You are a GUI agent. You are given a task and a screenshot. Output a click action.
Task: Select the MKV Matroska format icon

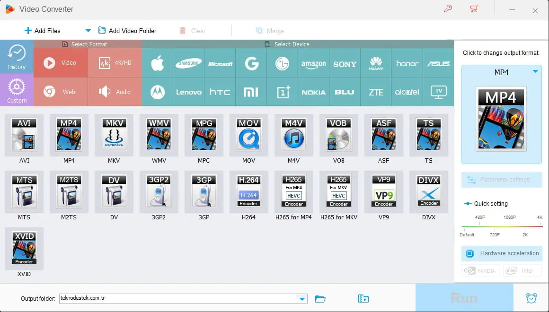coord(114,135)
